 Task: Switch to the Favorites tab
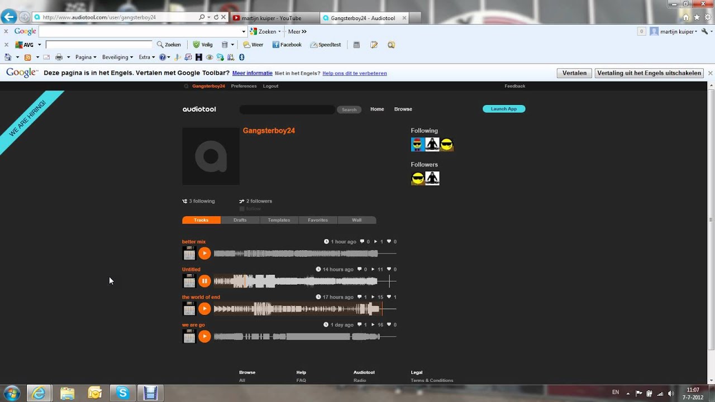coord(318,220)
